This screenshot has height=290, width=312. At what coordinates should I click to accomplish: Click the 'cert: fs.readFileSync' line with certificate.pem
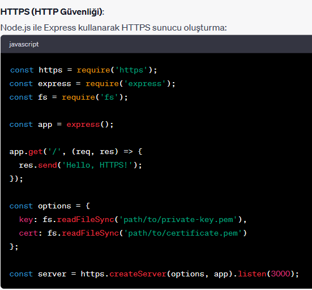point(133,233)
